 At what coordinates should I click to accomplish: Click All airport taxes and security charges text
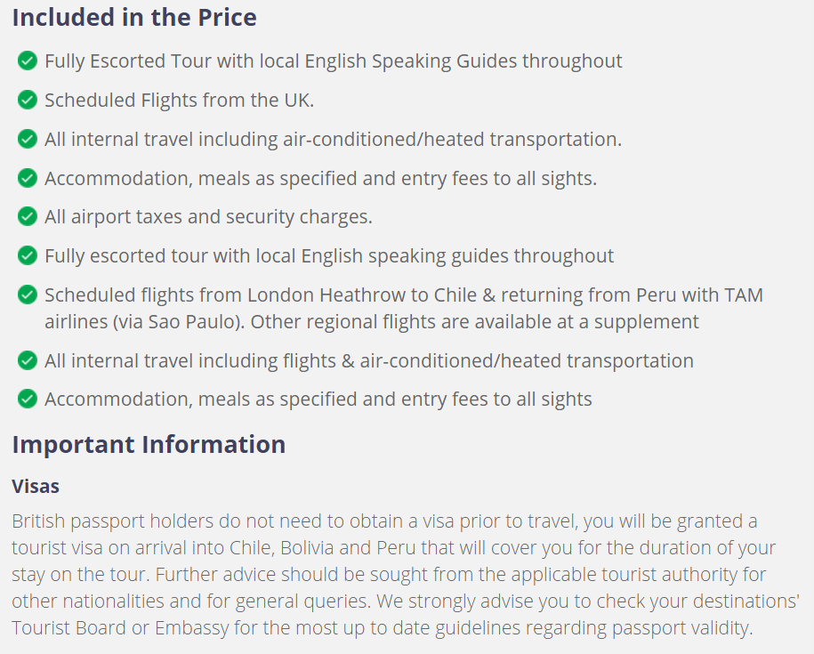point(208,217)
